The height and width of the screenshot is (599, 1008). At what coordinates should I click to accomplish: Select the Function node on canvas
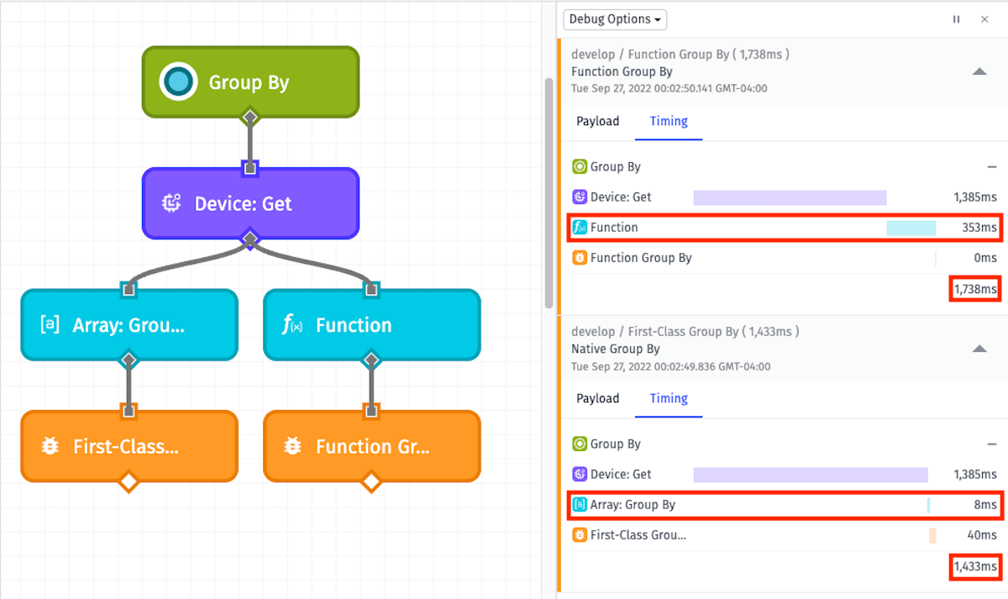(372, 325)
